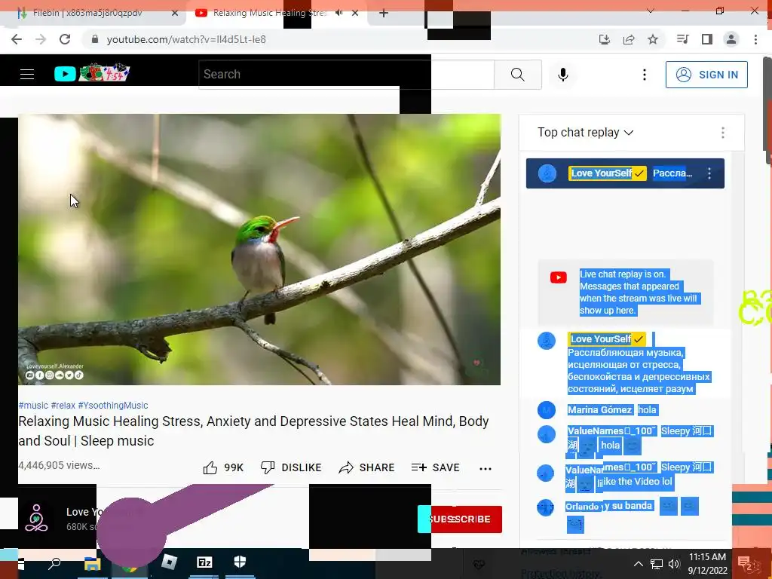The image size is (772, 579).
Task: Expand the Top chat replay dropdown
Action: [585, 133]
